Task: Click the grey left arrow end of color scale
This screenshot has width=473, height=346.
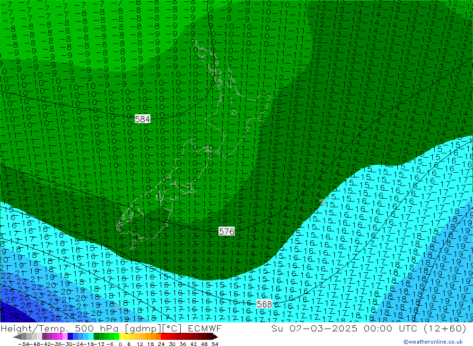Action: 17,337
